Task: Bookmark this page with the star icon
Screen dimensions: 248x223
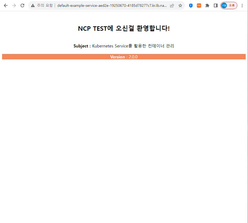Action: 180,5
